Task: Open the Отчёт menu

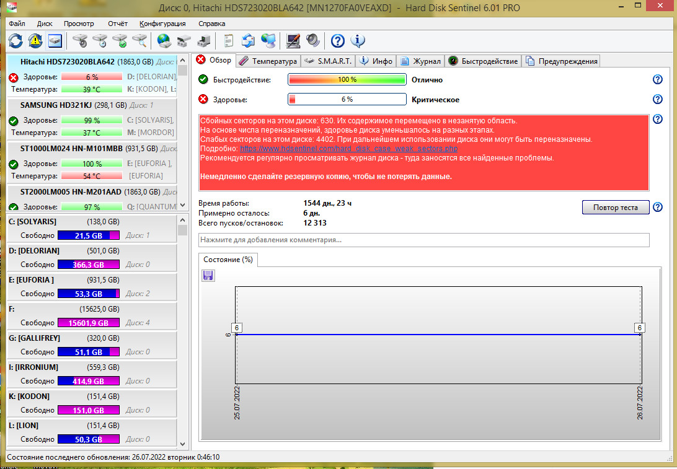Action: (x=117, y=24)
